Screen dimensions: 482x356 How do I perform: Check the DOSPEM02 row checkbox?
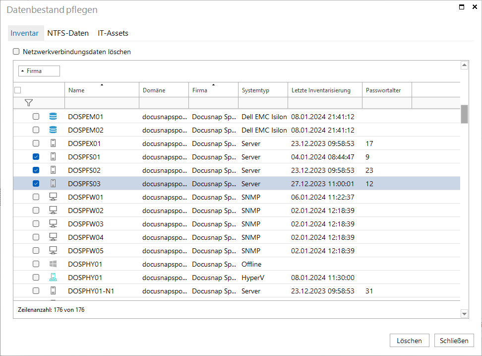[36, 130]
